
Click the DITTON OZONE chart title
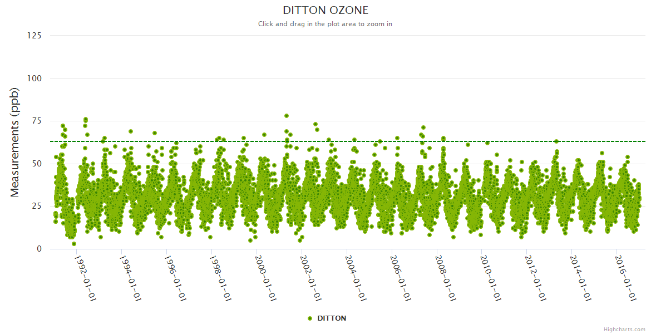(x=325, y=10)
